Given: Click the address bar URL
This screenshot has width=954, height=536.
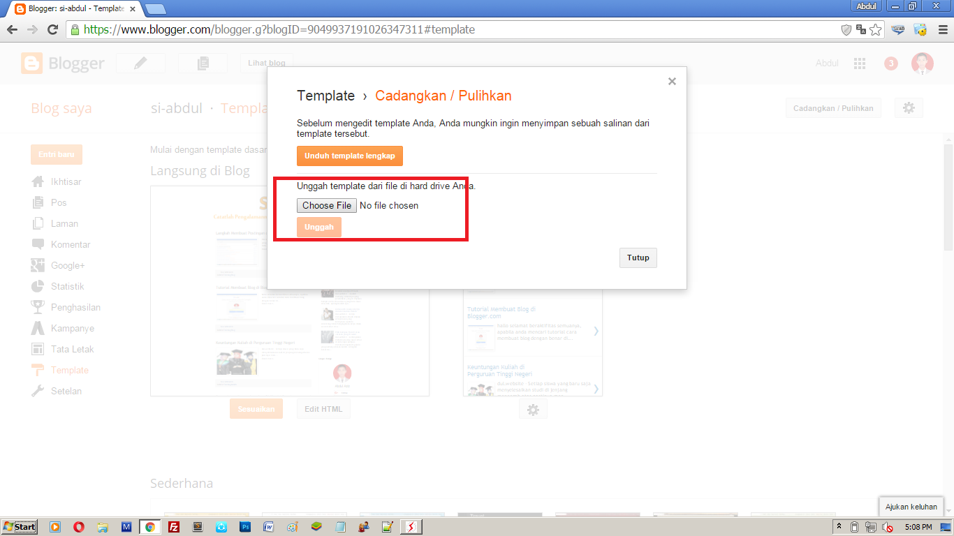Looking at the screenshot, I should click(x=279, y=29).
